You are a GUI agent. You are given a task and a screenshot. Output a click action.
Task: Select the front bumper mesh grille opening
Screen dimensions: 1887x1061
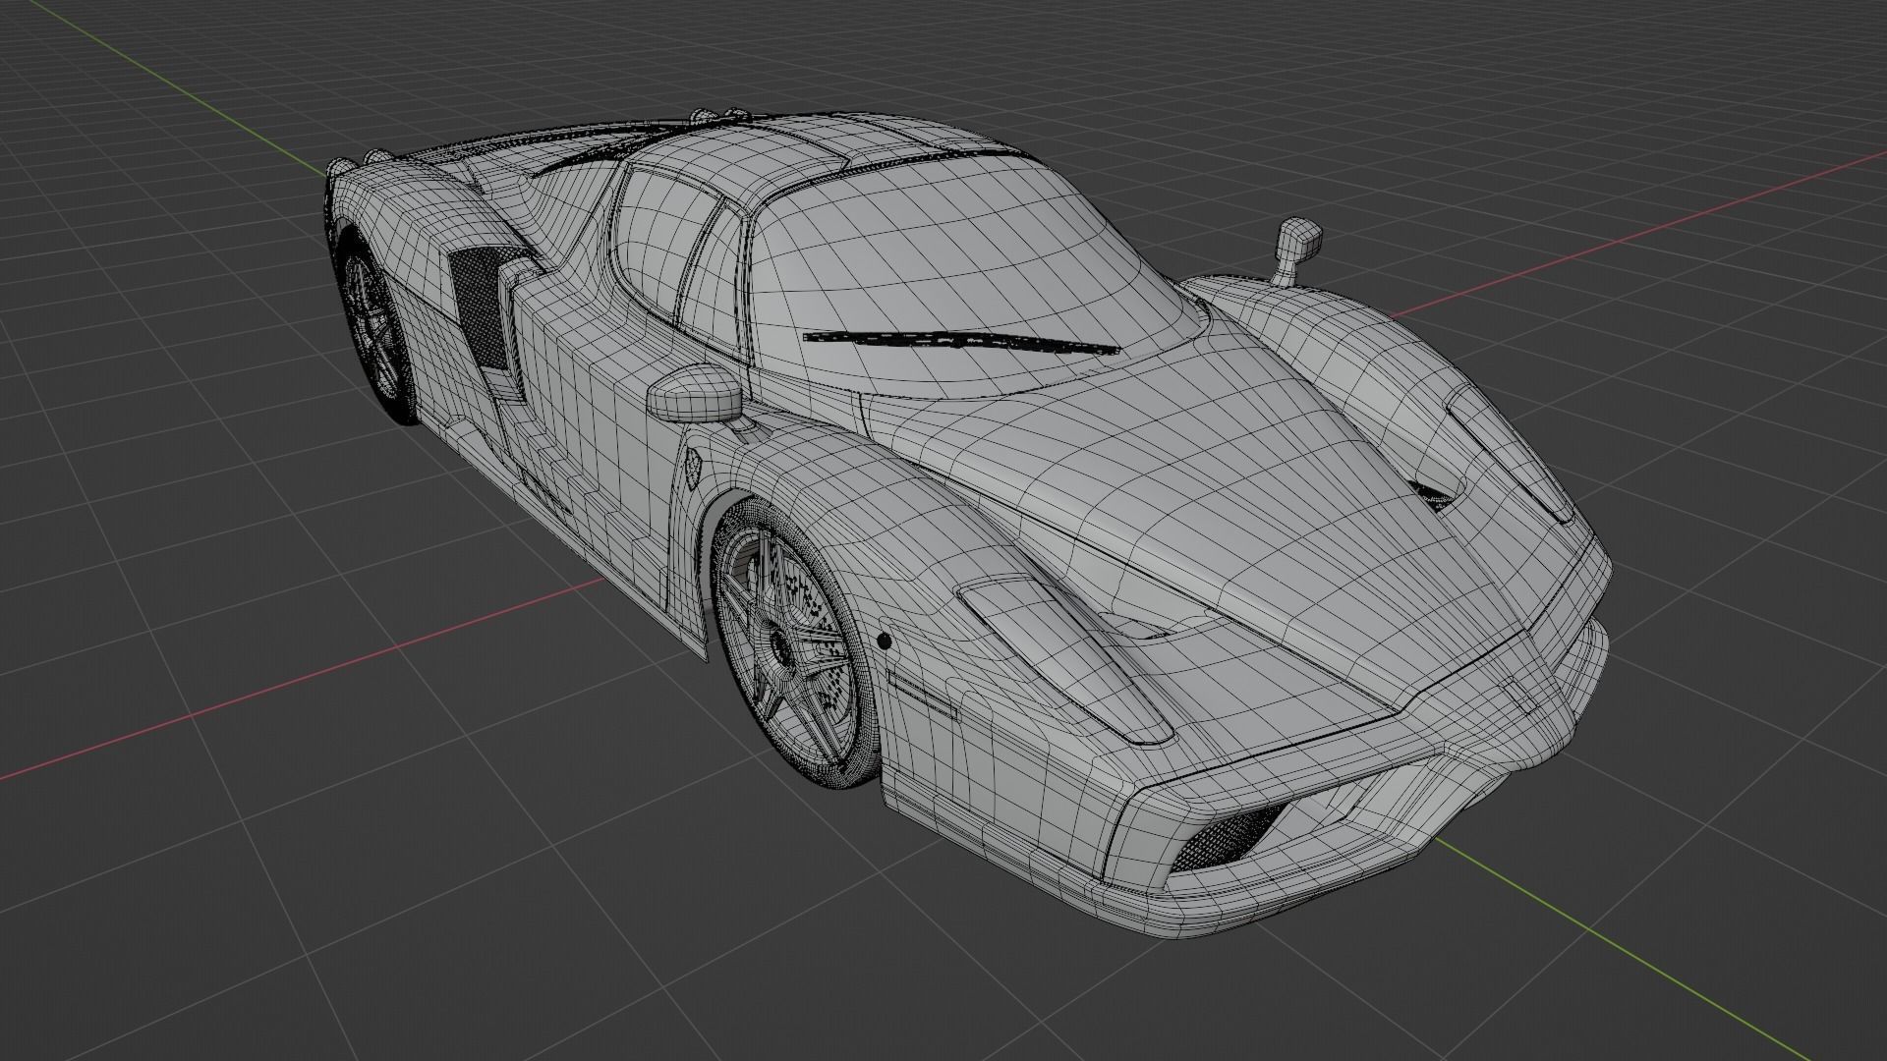[1230, 838]
